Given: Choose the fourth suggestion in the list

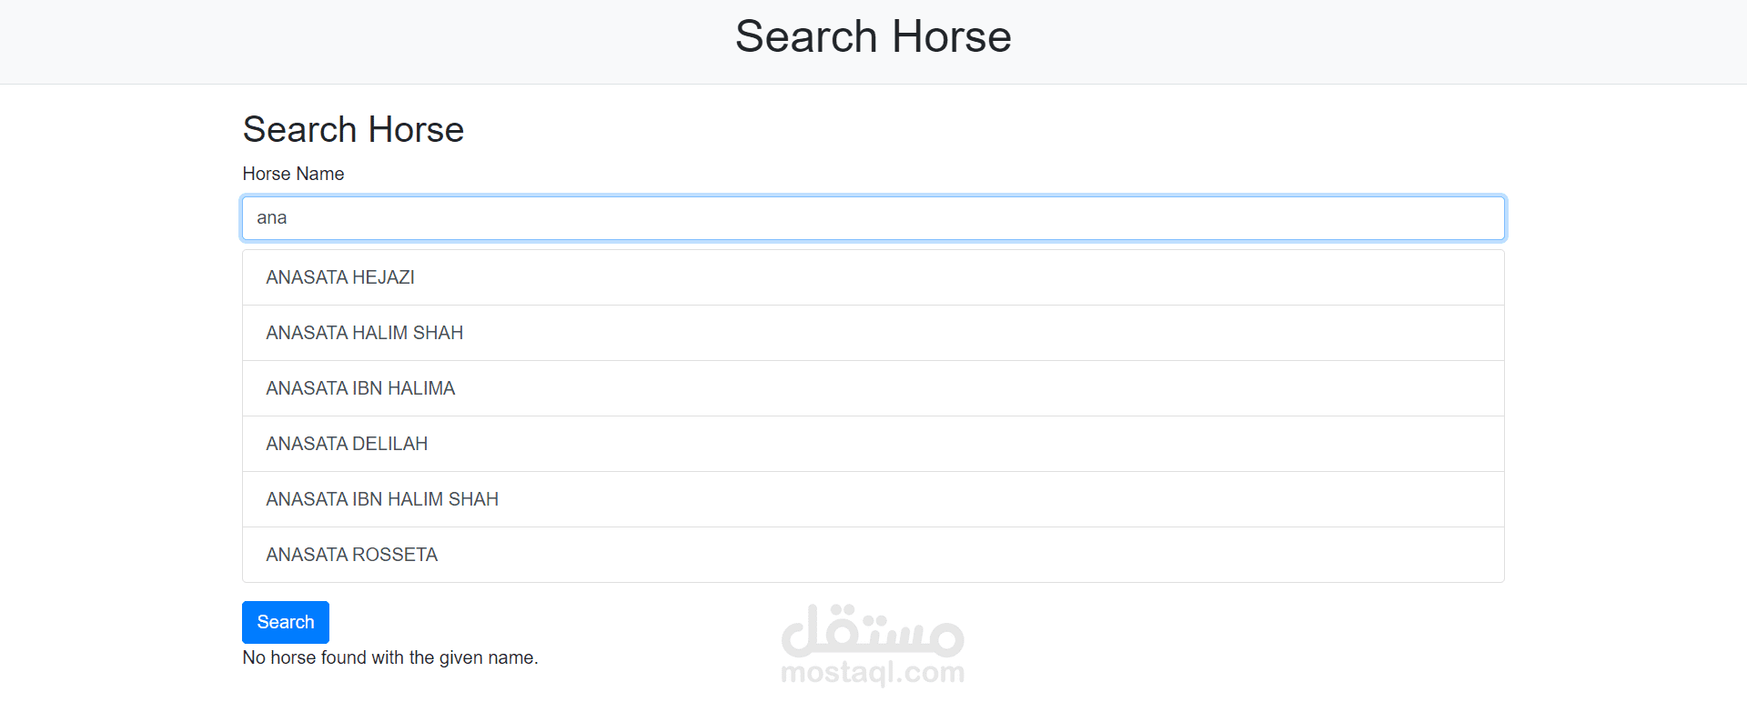Looking at the screenshot, I should click(x=347, y=444).
